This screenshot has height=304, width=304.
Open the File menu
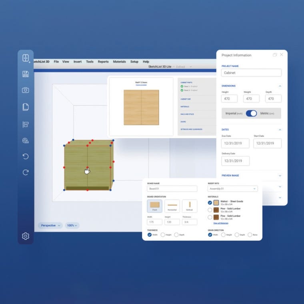56,62
